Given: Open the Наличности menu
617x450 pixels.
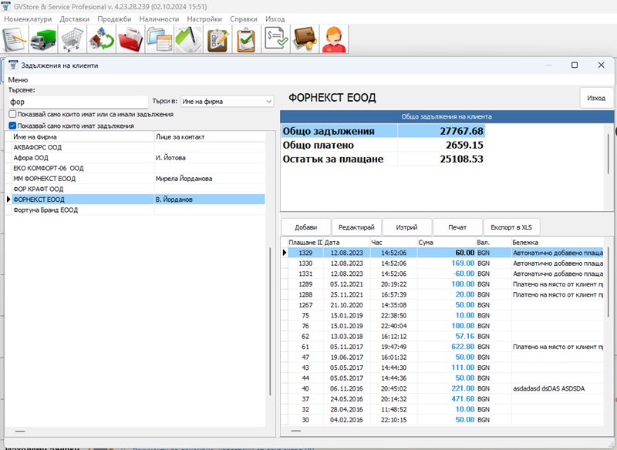Looking at the screenshot, I should (159, 18).
